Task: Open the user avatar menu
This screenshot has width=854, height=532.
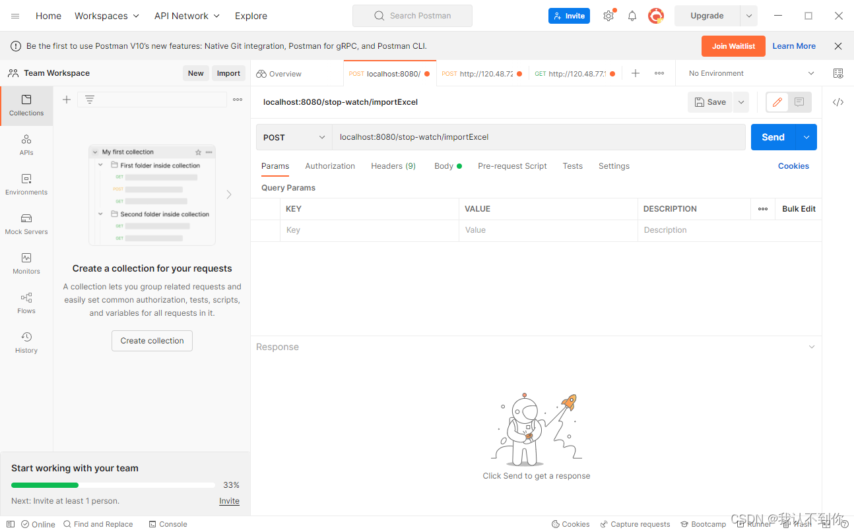Action: pos(655,16)
